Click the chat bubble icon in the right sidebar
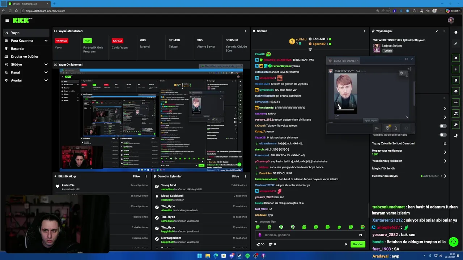 pyautogui.click(x=456, y=91)
